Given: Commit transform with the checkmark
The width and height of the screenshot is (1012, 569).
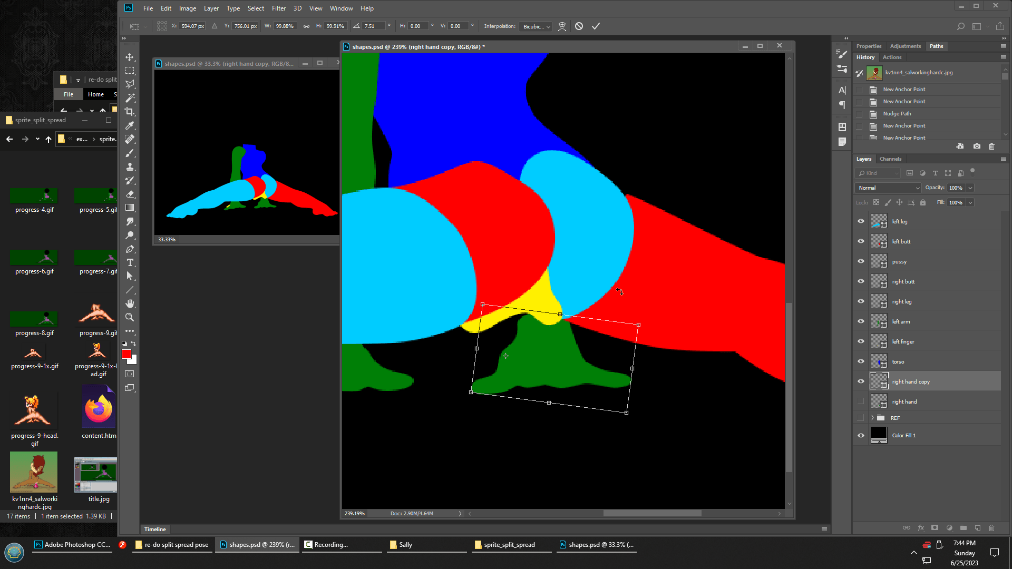Looking at the screenshot, I should [x=596, y=26].
